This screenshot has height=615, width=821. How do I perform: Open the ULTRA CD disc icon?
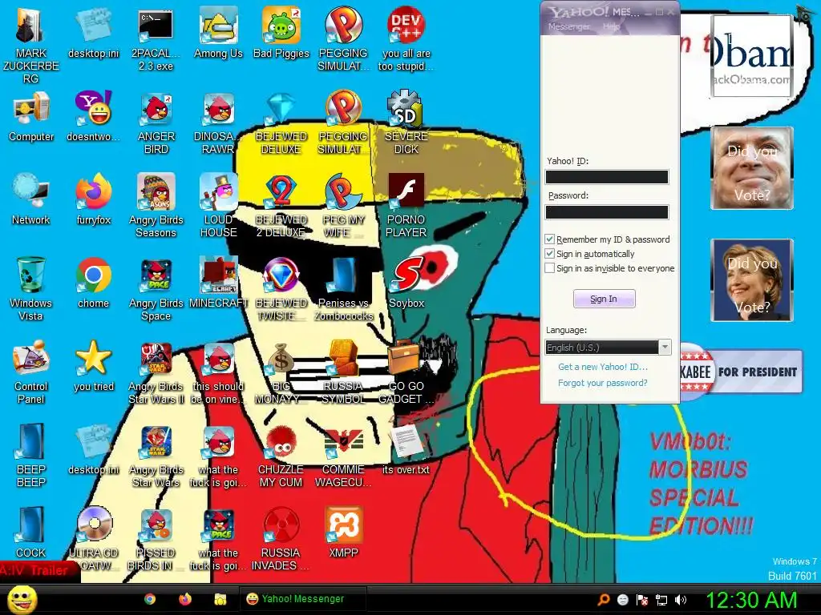pos(93,538)
